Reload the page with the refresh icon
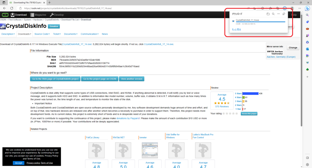 coord(12,8)
